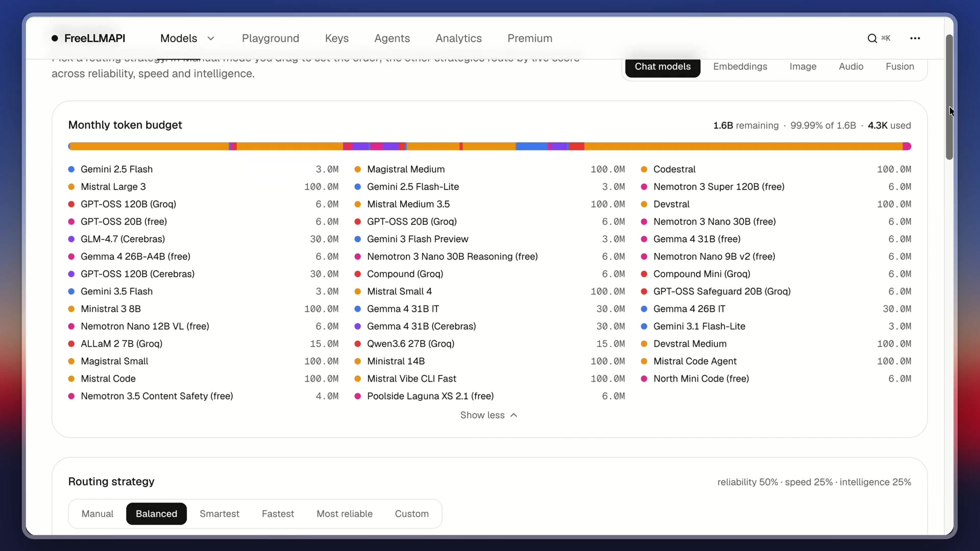980x551 pixels.
Task: Click the Mistral Medium 3.5 entry
Action: (489, 204)
